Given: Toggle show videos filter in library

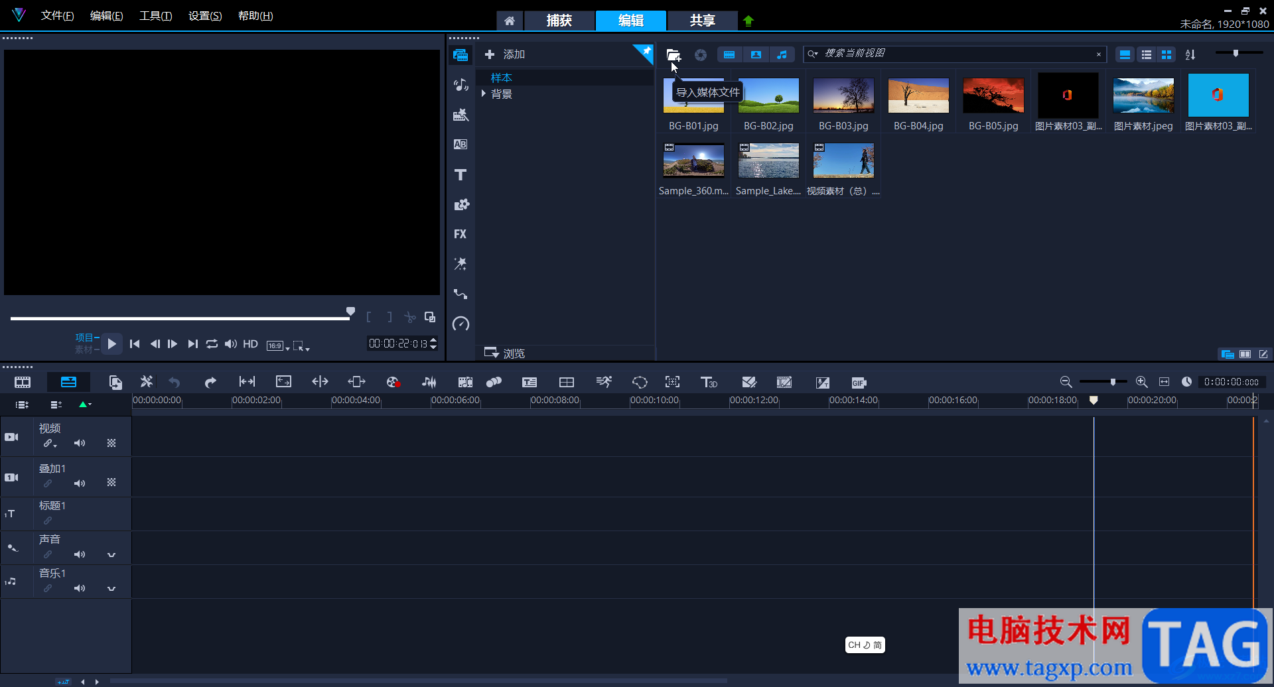Looking at the screenshot, I should [x=729, y=55].
